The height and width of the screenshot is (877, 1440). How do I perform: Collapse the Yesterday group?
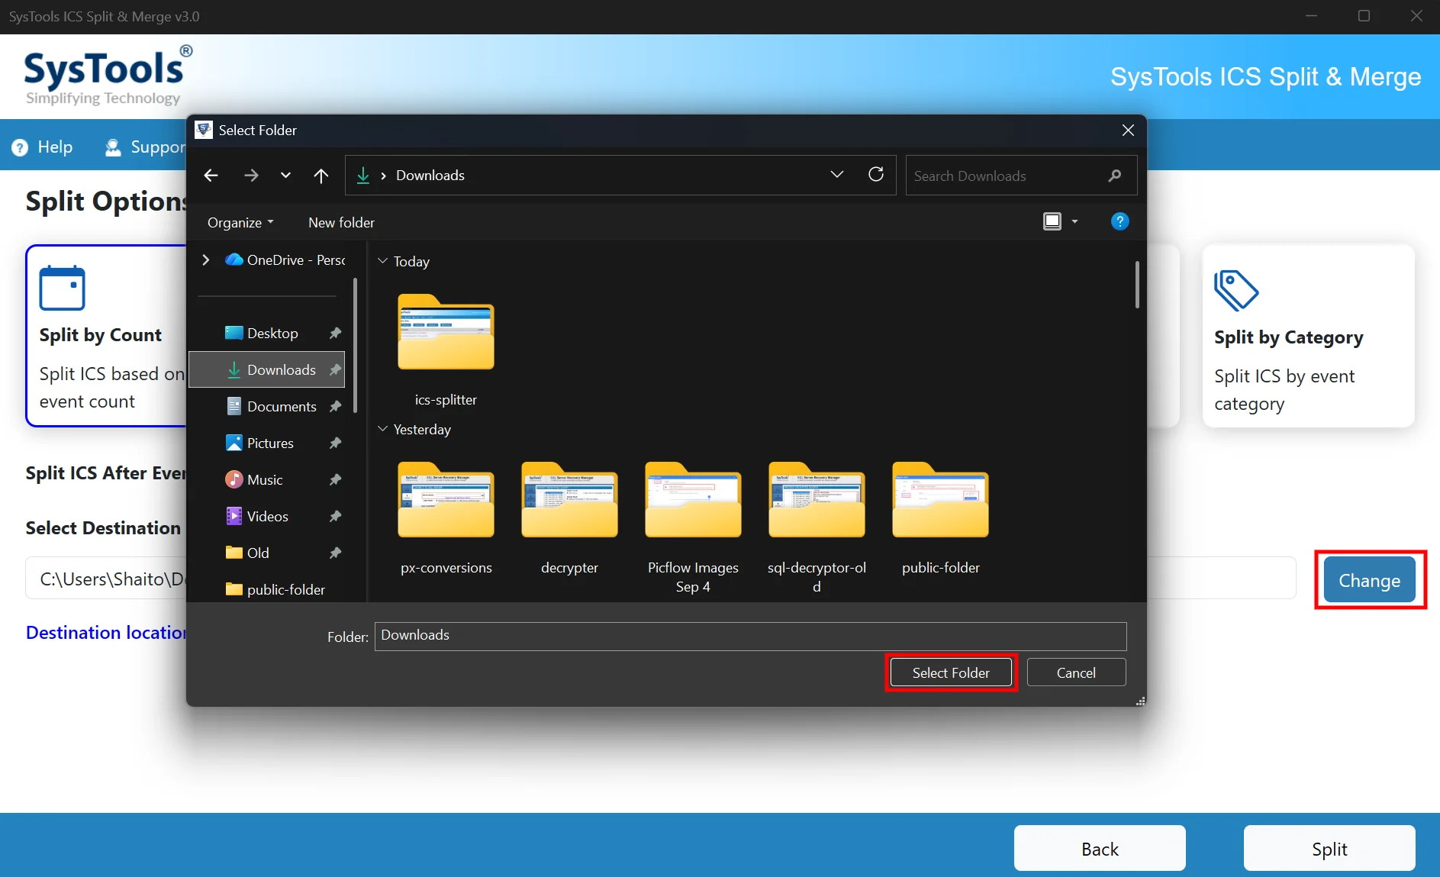(382, 429)
